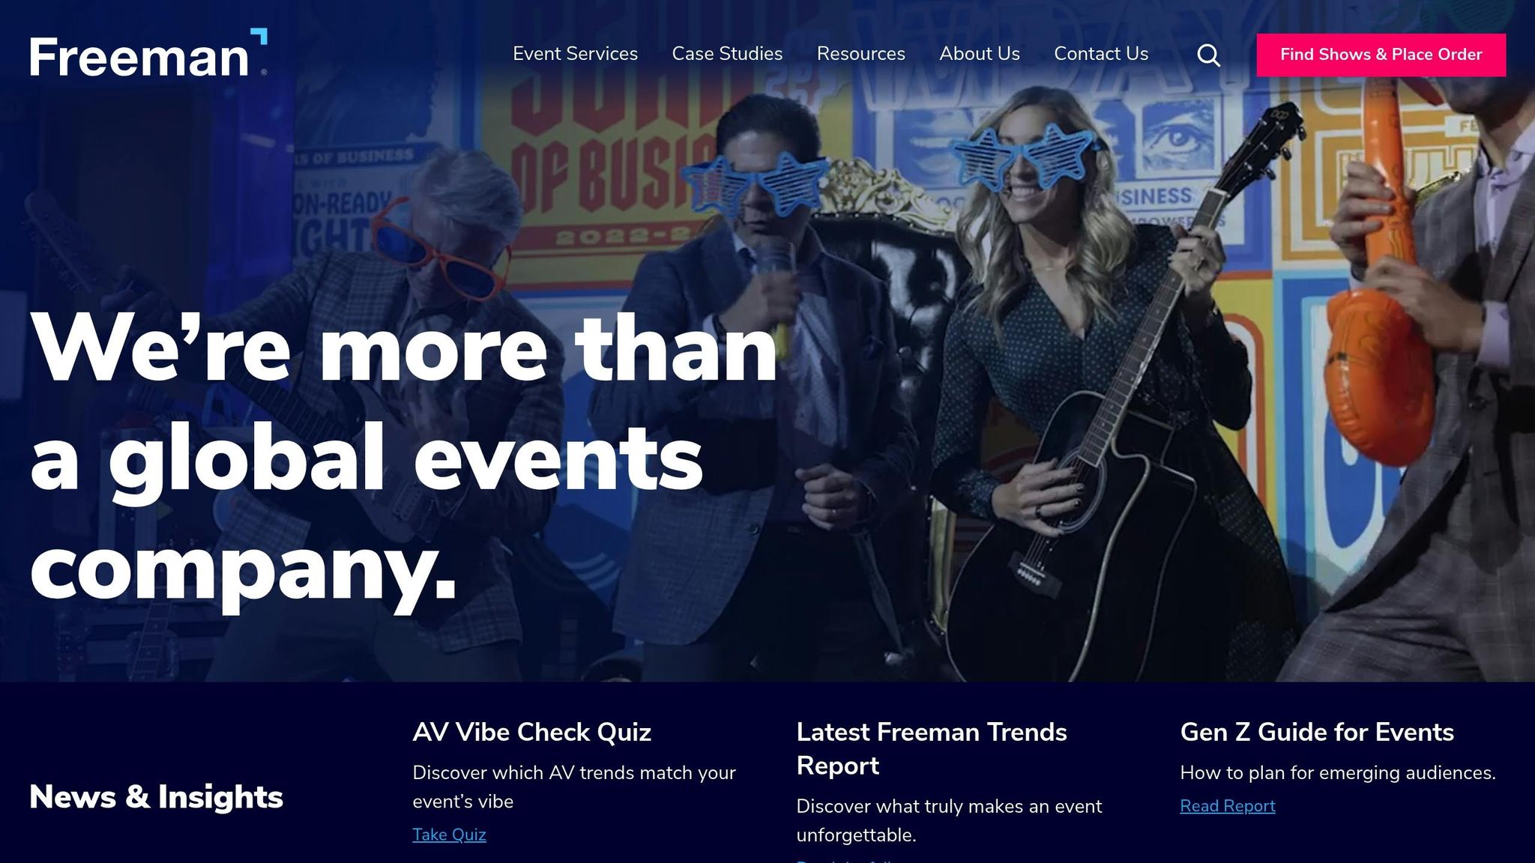Click the 'Discover which AV trends' description text
This screenshot has height=863, width=1535.
(x=574, y=787)
